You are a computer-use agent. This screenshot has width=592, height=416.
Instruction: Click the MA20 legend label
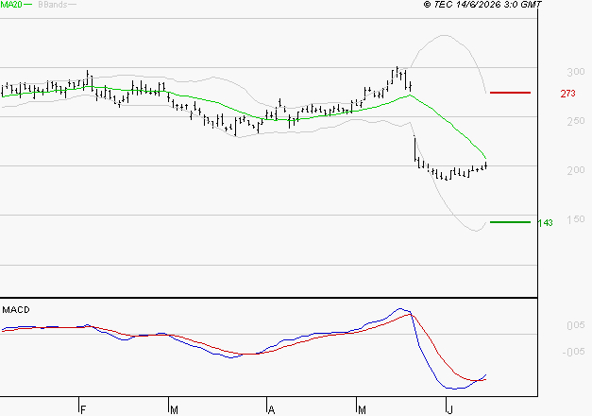tap(11, 4)
